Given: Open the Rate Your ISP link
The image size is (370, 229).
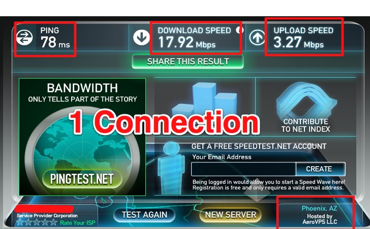Looking at the screenshot, I should (78, 222).
